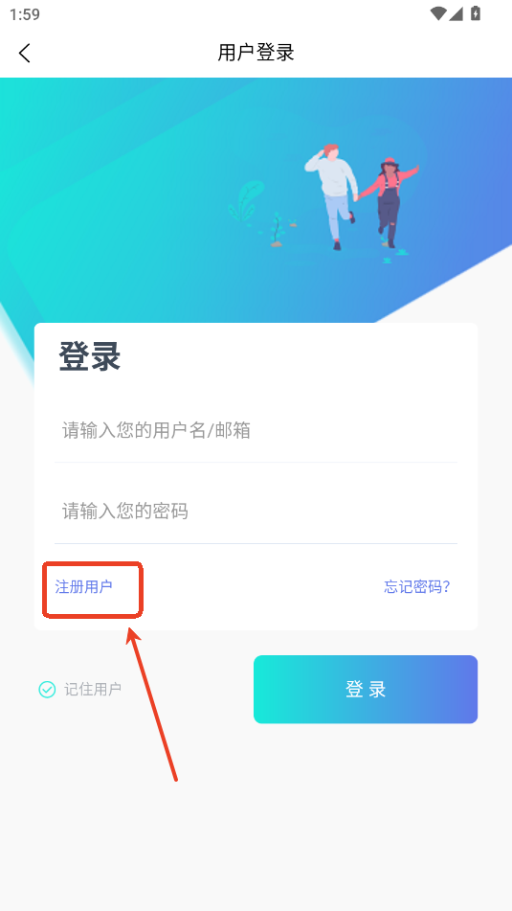
Task: Open the 忘记密码? link
Action: tap(417, 587)
